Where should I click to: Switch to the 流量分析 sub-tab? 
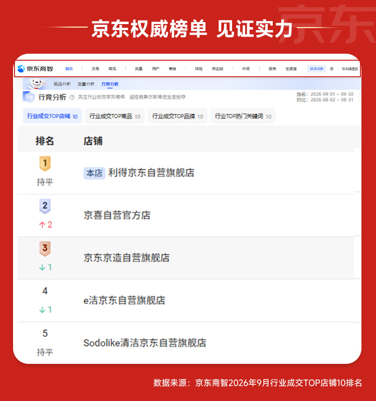point(86,84)
